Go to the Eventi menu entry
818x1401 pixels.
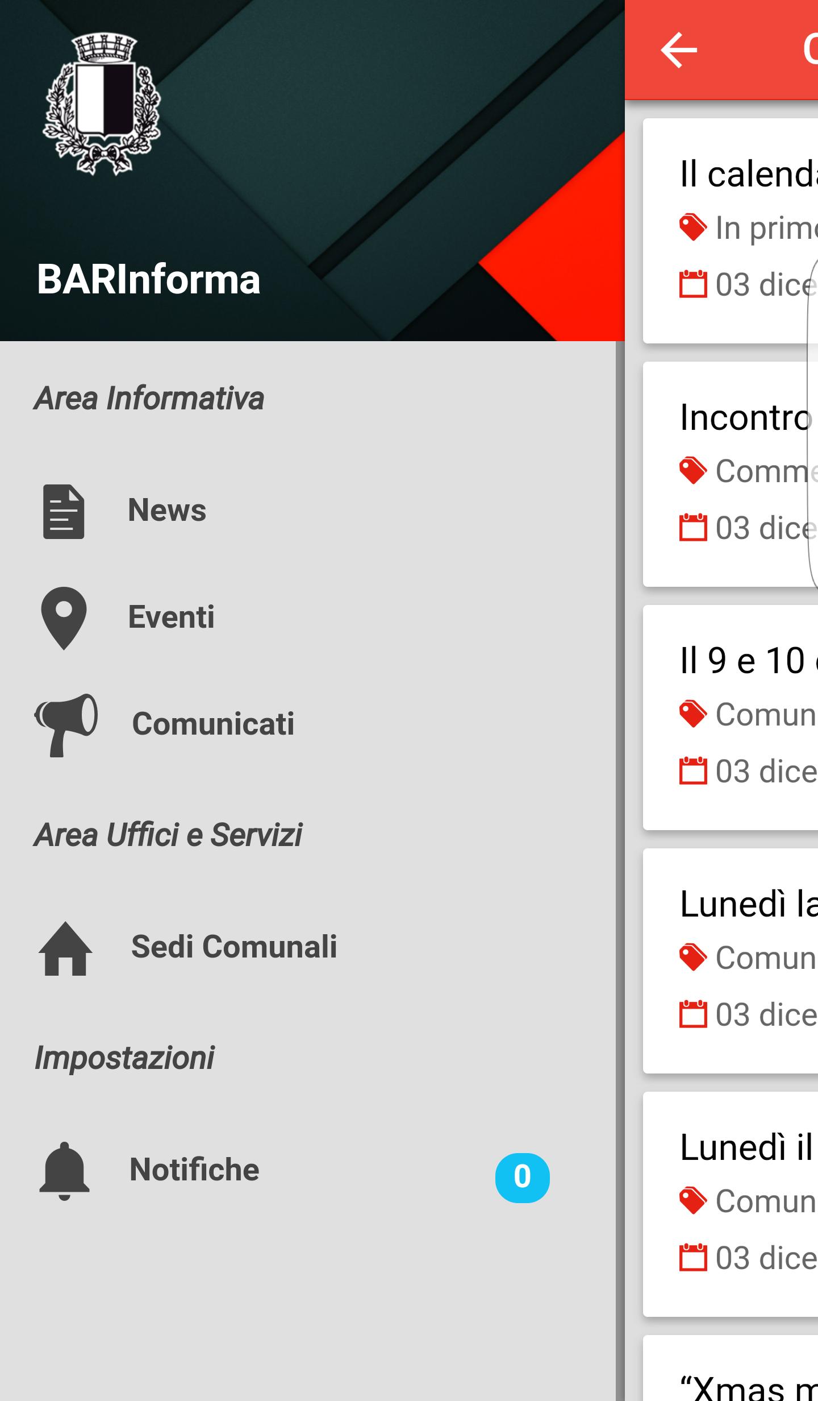tap(308, 617)
